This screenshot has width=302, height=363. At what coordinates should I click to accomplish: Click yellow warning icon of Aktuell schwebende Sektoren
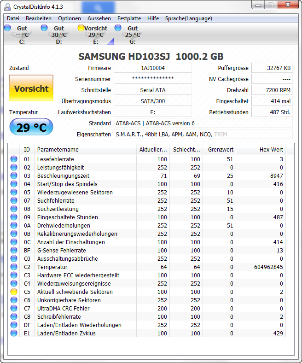14,292
